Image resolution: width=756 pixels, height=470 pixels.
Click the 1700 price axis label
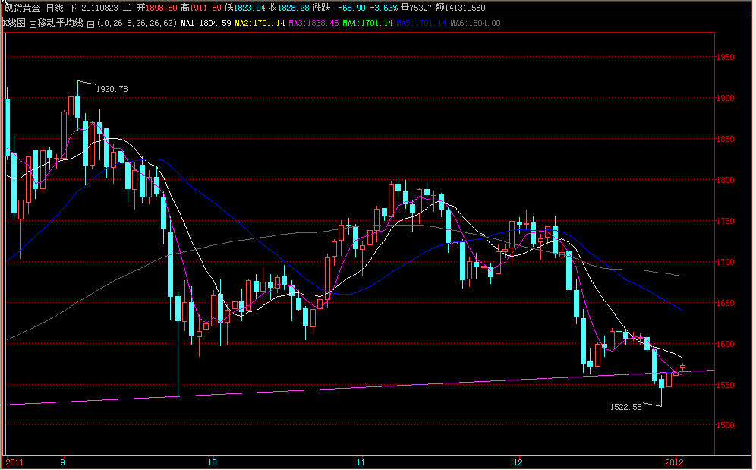(725, 263)
